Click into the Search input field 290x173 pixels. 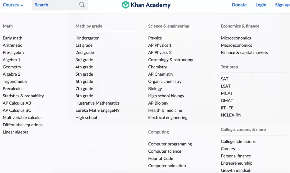pos(55,5)
